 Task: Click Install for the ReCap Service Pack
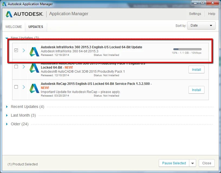point(196,90)
